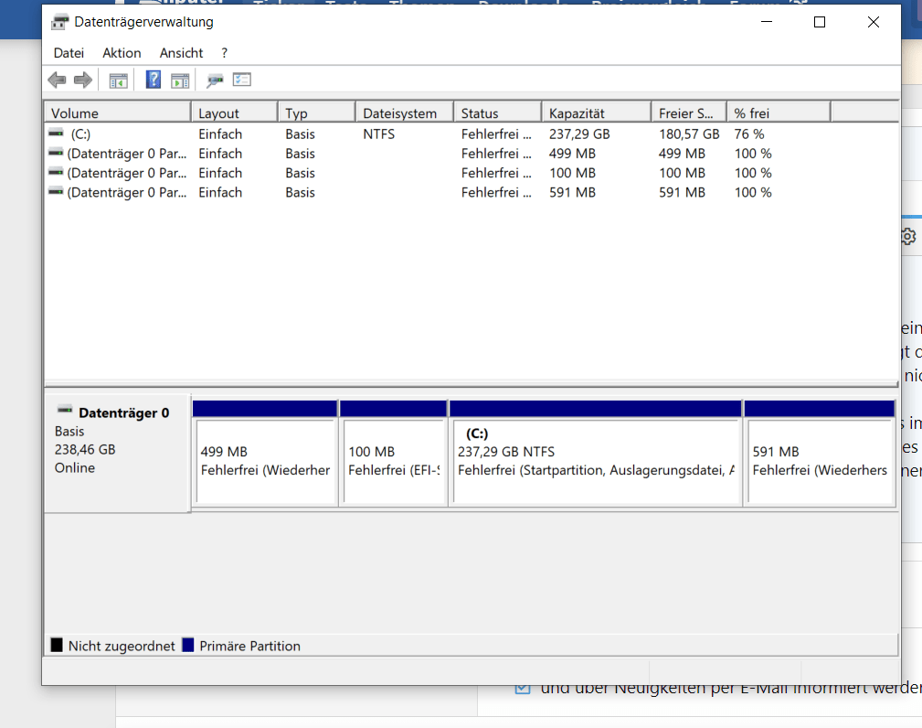Screen dimensions: 922x728
Task: Open the Aktion menu
Action: [x=122, y=53]
